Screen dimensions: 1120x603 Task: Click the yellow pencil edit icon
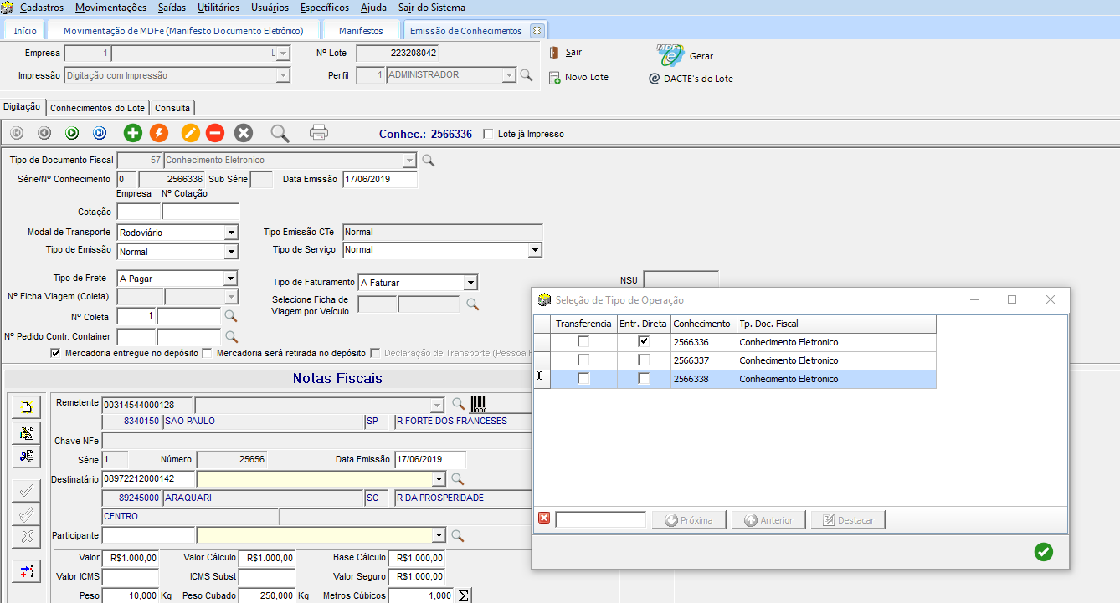pyautogui.click(x=191, y=133)
